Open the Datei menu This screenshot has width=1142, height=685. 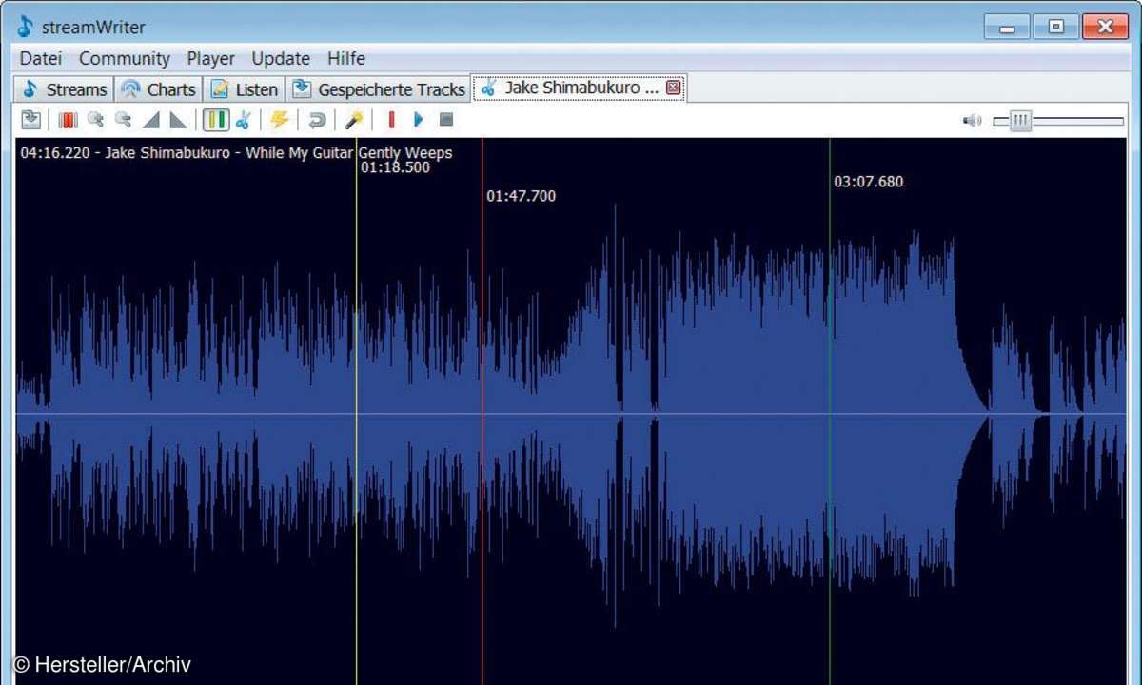coord(40,58)
